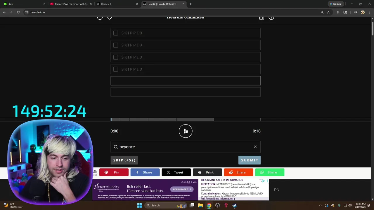Open the Heardle stats icon

click(262, 18)
